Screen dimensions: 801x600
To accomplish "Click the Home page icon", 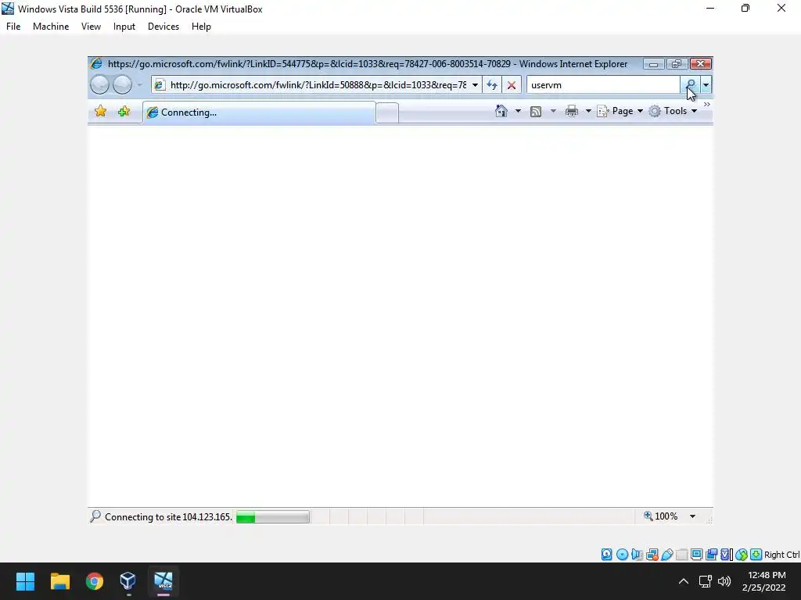I will 501,111.
